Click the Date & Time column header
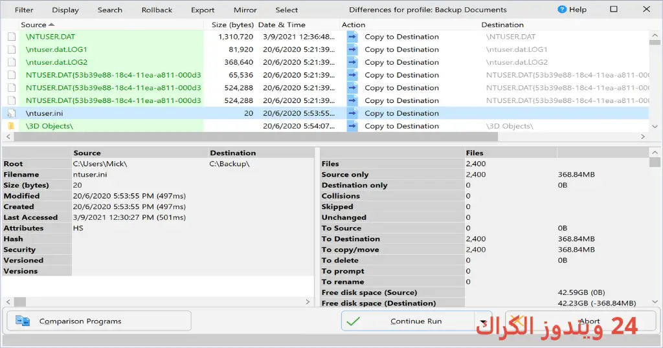663x348 pixels. pos(282,25)
